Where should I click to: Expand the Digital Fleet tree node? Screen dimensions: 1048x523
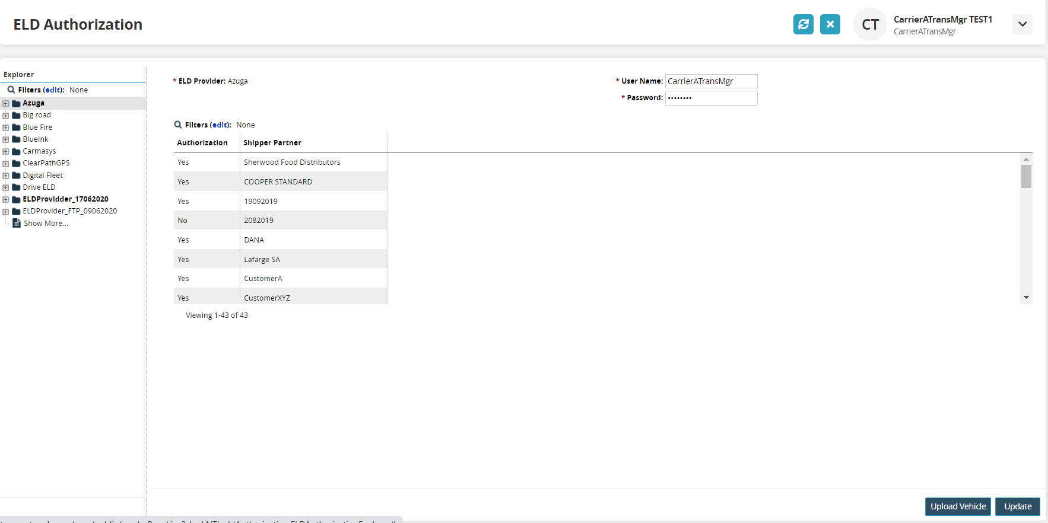pos(6,176)
